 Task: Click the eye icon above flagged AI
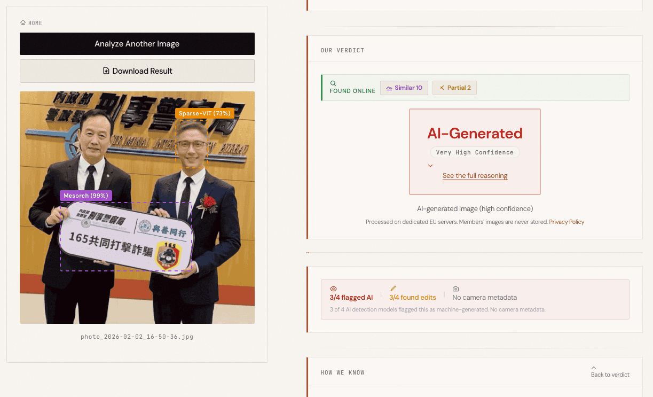click(334, 289)
